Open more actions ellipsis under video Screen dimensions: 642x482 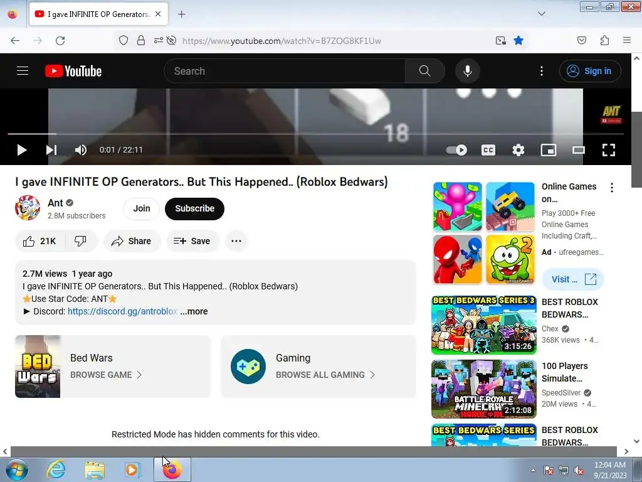click(x=236, y=241)
